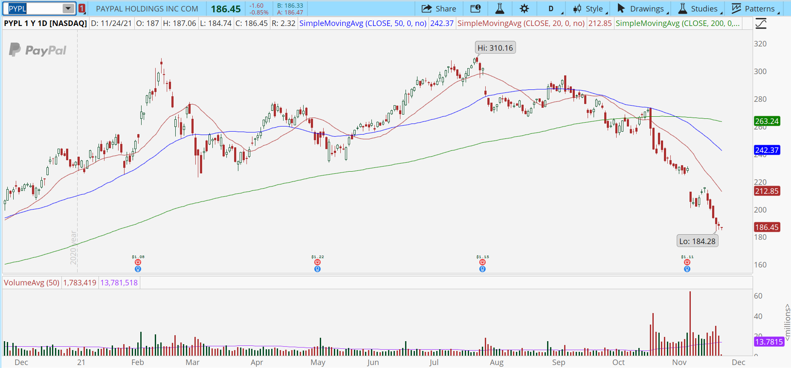Viewport: 791px width, 368px height.
Task: Click the last price 186.45 in top toolbar
Action: click(226, 9)
